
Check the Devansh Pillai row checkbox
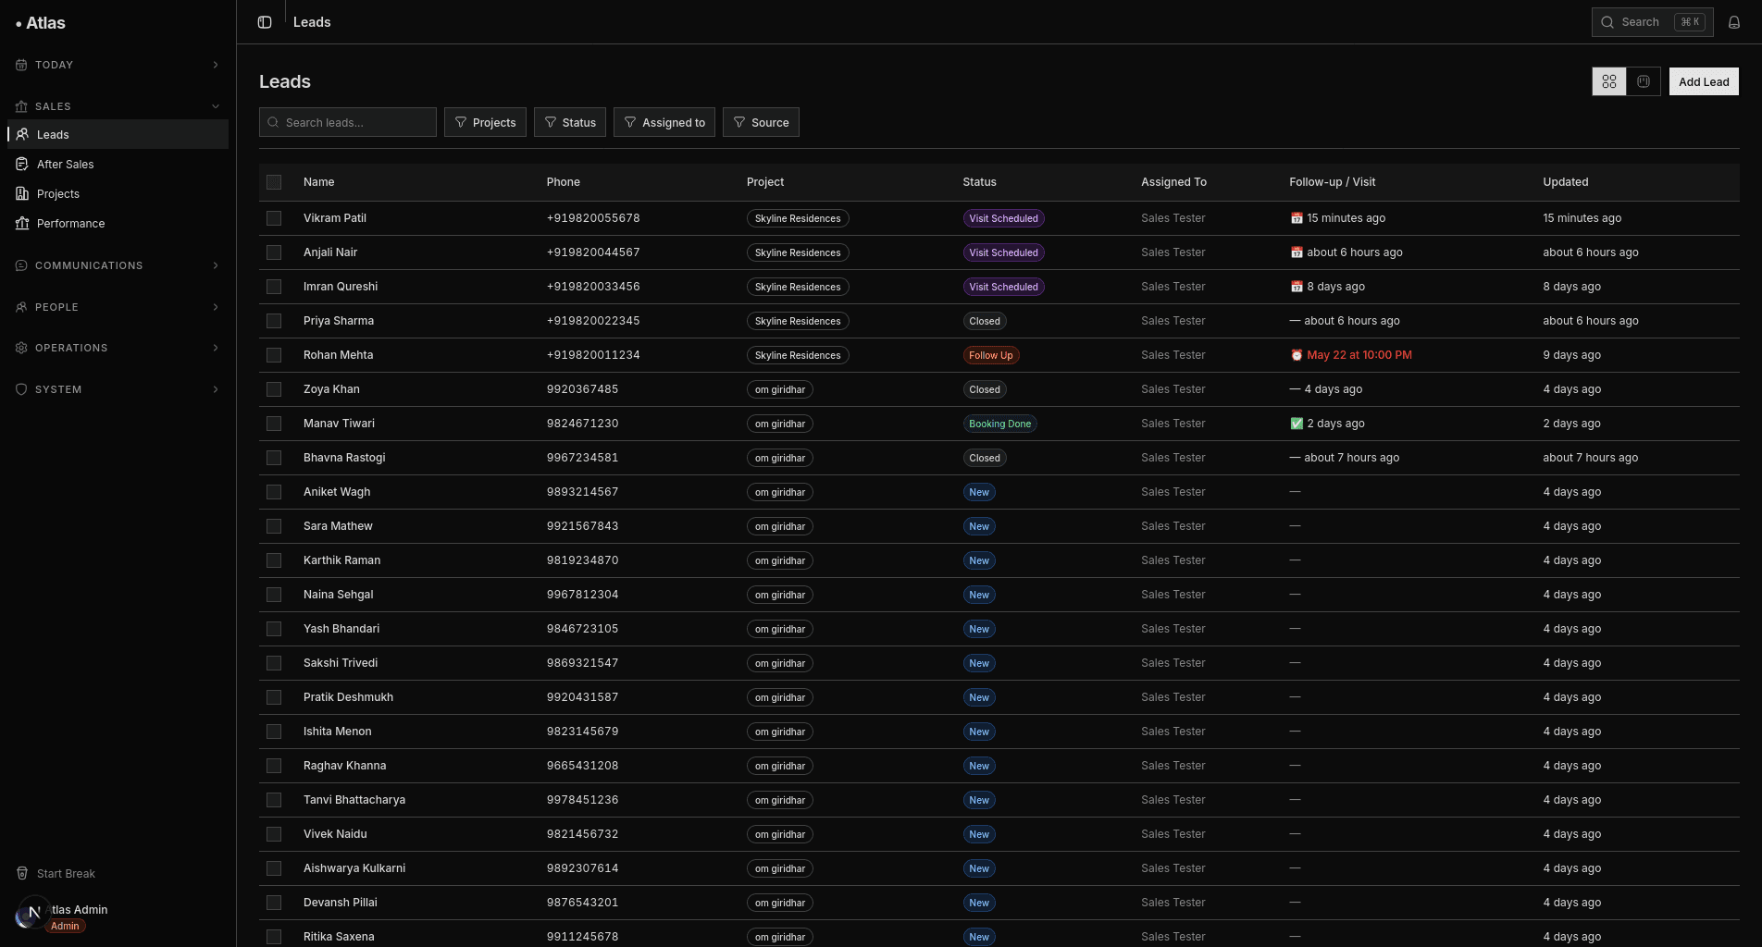point(274,903)
